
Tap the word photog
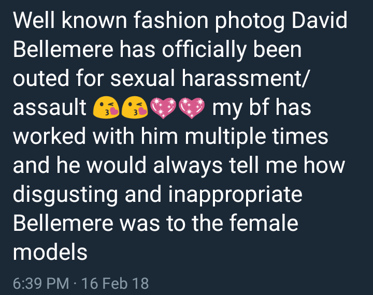pyautogui.click(x=250, y=21)
